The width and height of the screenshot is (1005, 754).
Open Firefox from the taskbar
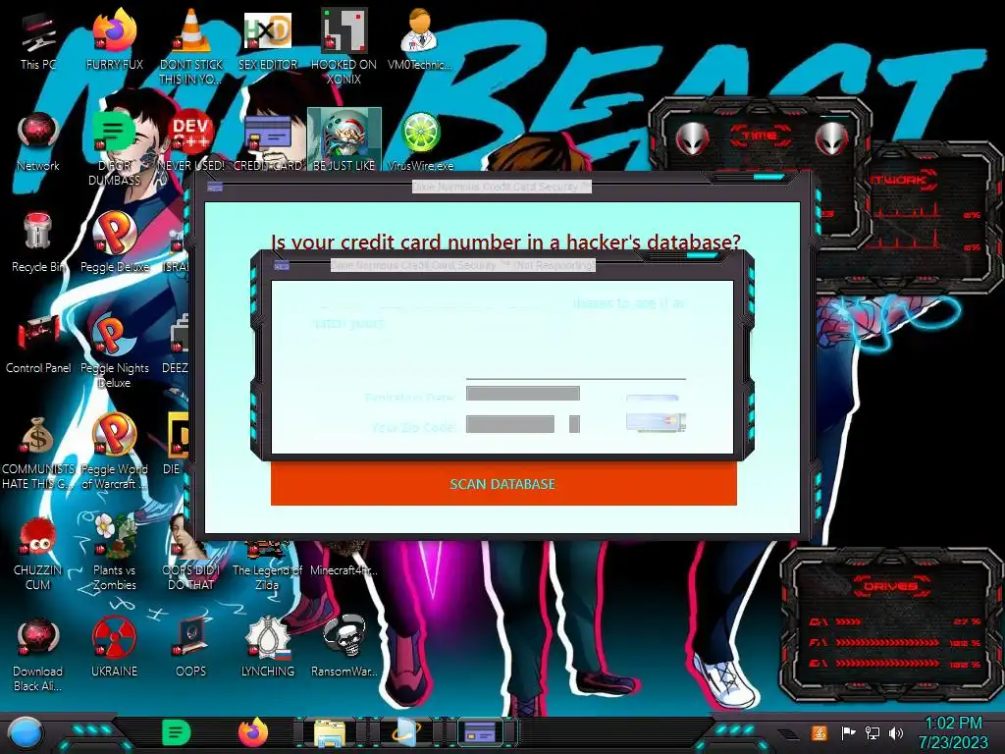(253, 732)
